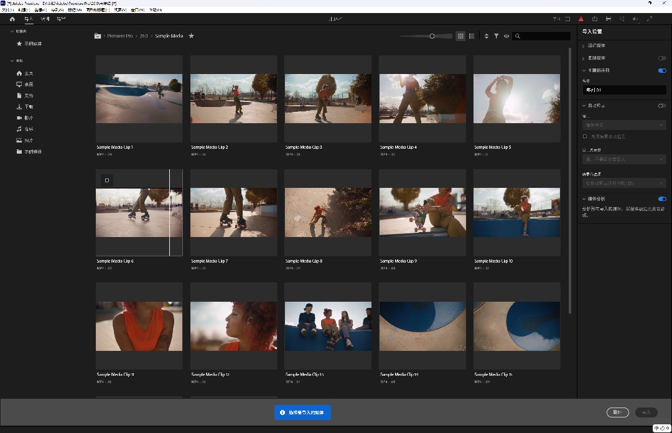This screenshot has height=433, width=672.
Task: Toggle favorite star next to Sample Media
Action: tap(192, 36)
